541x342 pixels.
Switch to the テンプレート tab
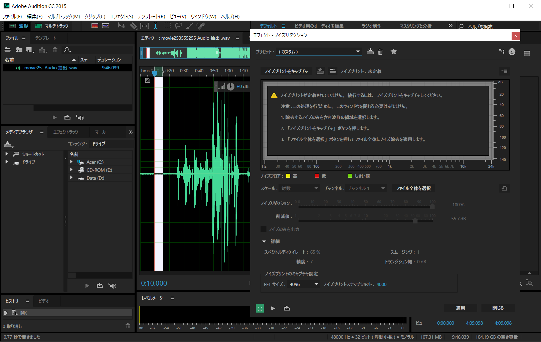(46, 38)
